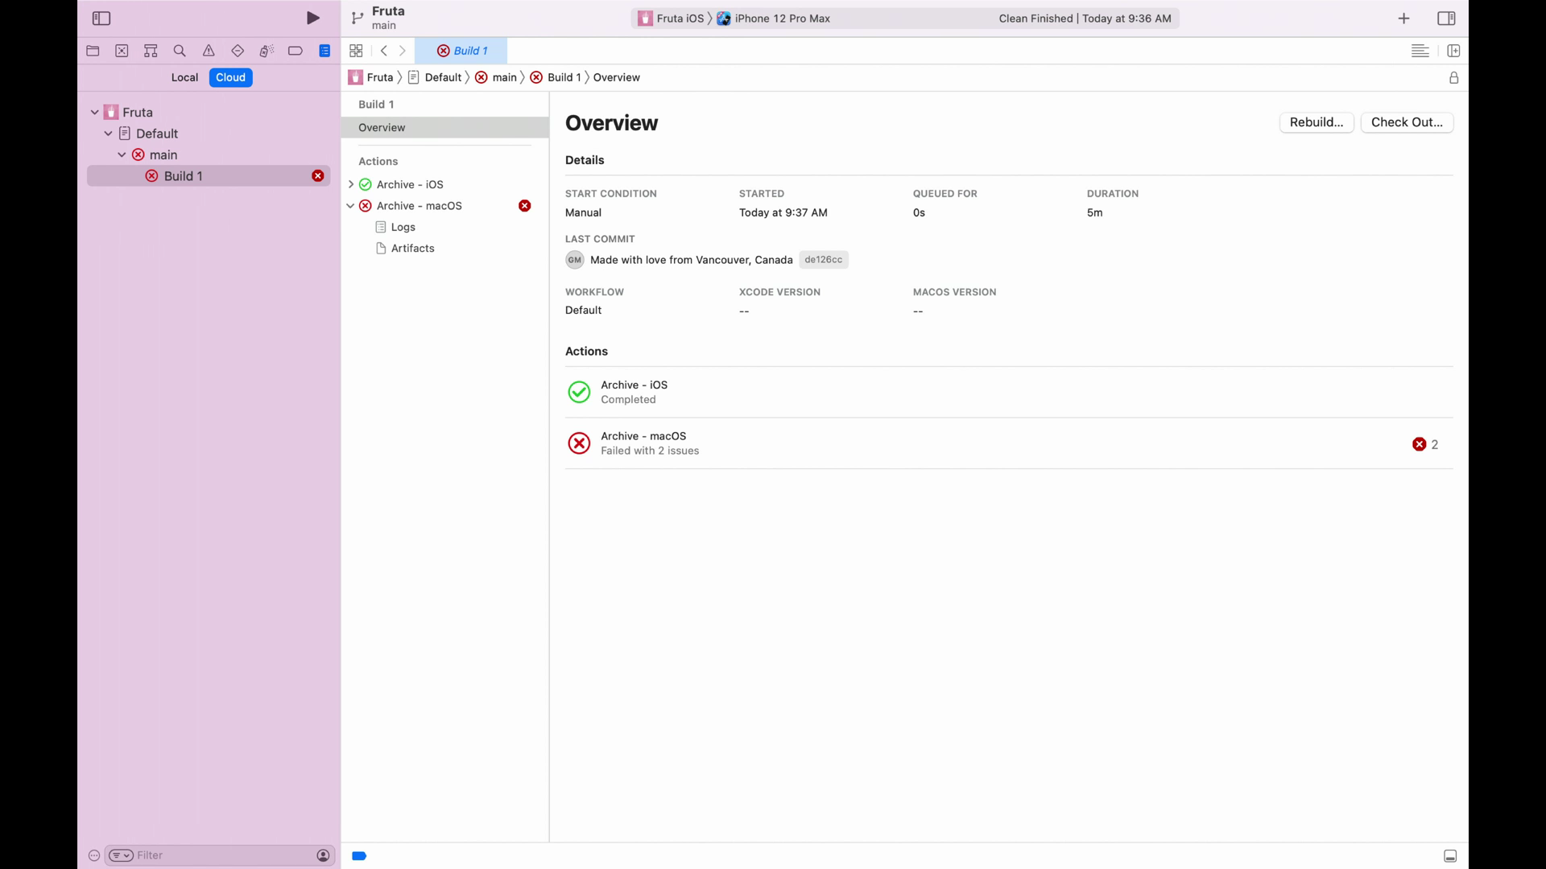Select the Report navigator icon
The image size is (1546, 869).
[x=324, y=51]
